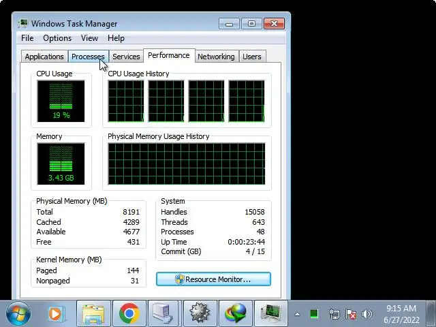
Task: Click the third CPU Usage History graph
Action: click(x=206, y=102)
